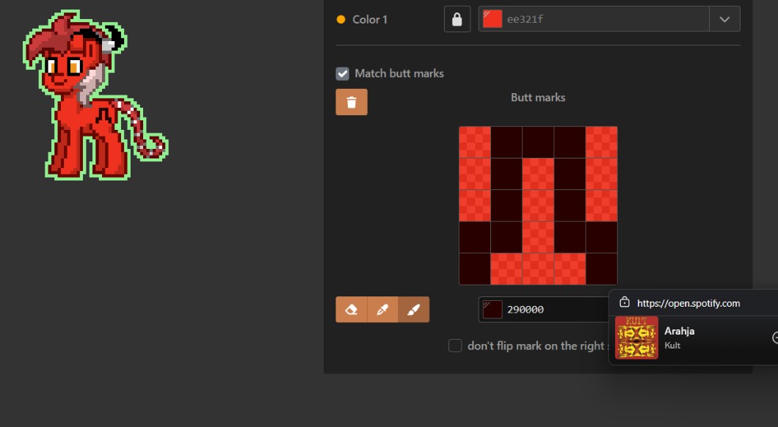778x427 pixels.
Task: Expand the Color 1 dropdown chevron
Action: [x=724, y=19]
